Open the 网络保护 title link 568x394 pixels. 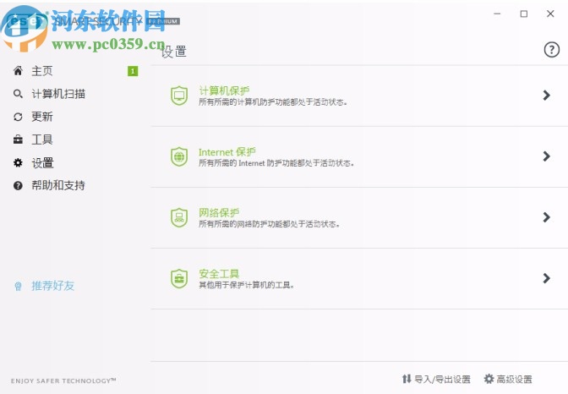(219, 212)
